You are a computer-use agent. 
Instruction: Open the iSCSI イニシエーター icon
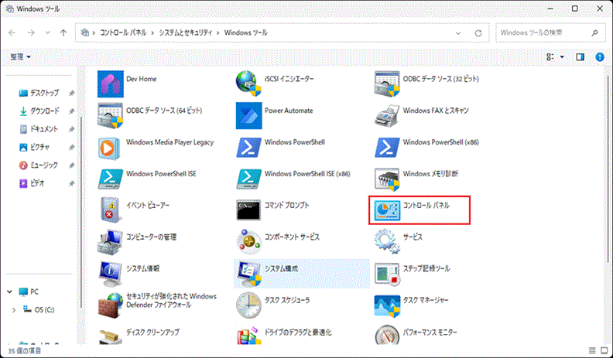(248, 84)
